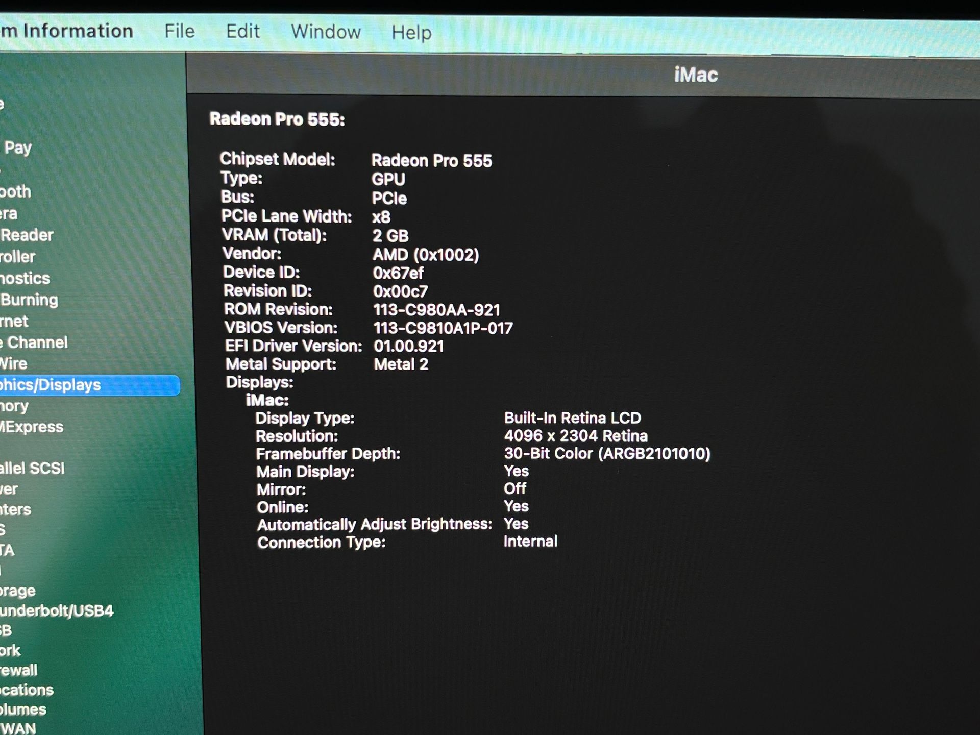980x735 pixels.
Task: Select the NVMExpress sidebar item
Action: 32,427
